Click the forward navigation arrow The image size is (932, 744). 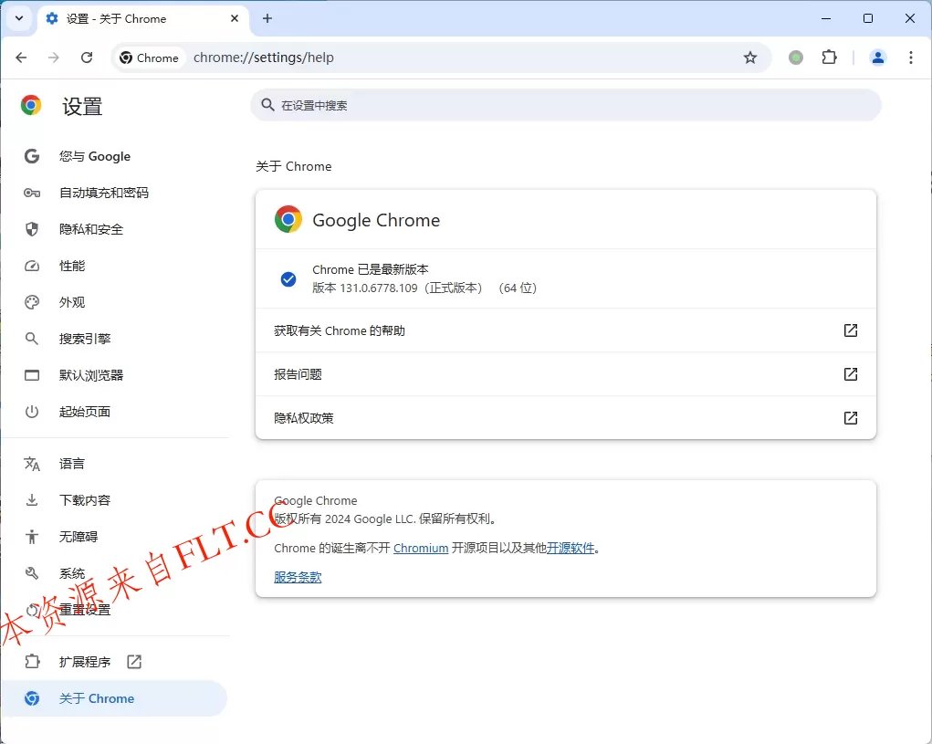point(54,58)
